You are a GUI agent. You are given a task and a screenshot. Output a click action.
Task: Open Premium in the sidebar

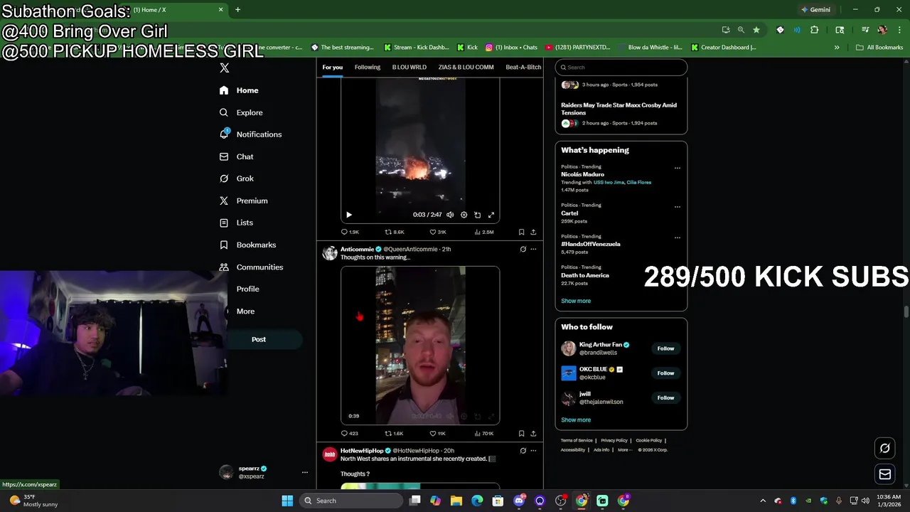243,201
